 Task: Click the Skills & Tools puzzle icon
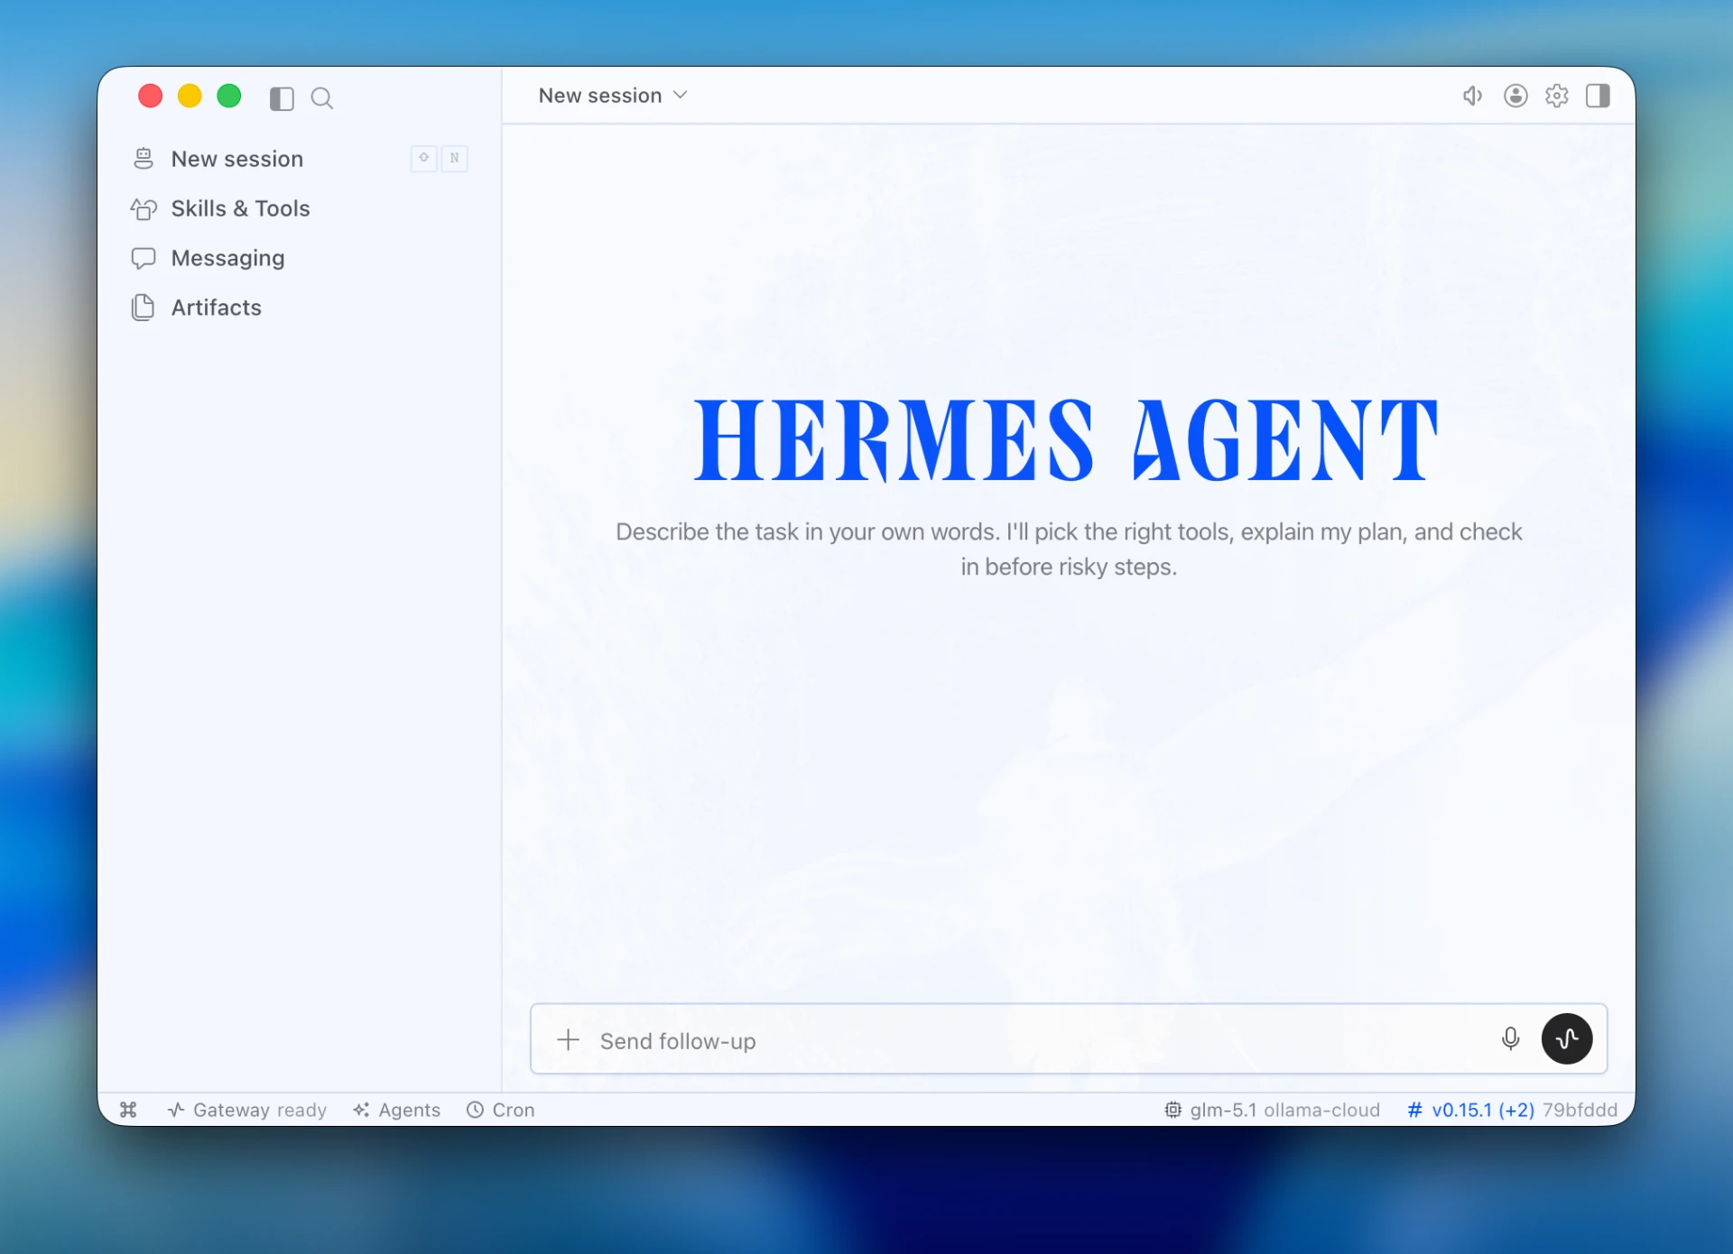(x=144, y=209)
